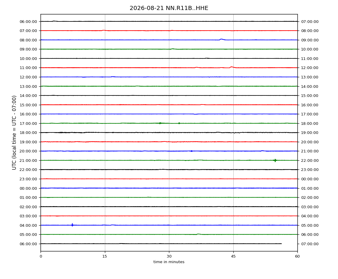The width and height of the screenshot is (338, 279).
Task: Click the green bump on 05:00:00 trace
Action: click(198, 234)
